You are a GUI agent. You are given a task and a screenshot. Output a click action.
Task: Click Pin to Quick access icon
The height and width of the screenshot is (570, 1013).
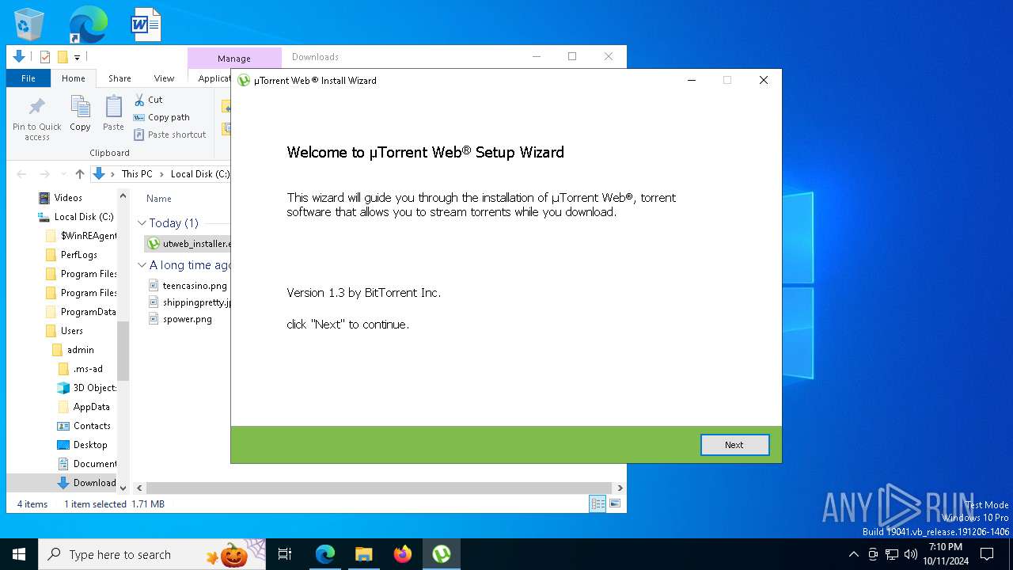point(36,119)
